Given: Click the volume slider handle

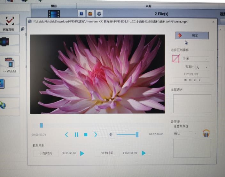Looking at the screenshot, I should [137, 135].
